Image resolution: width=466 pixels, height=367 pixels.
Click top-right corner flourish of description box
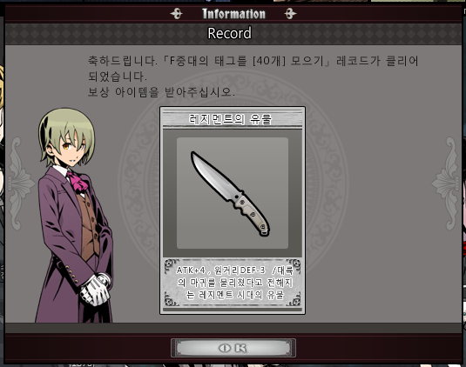(294, 264)
